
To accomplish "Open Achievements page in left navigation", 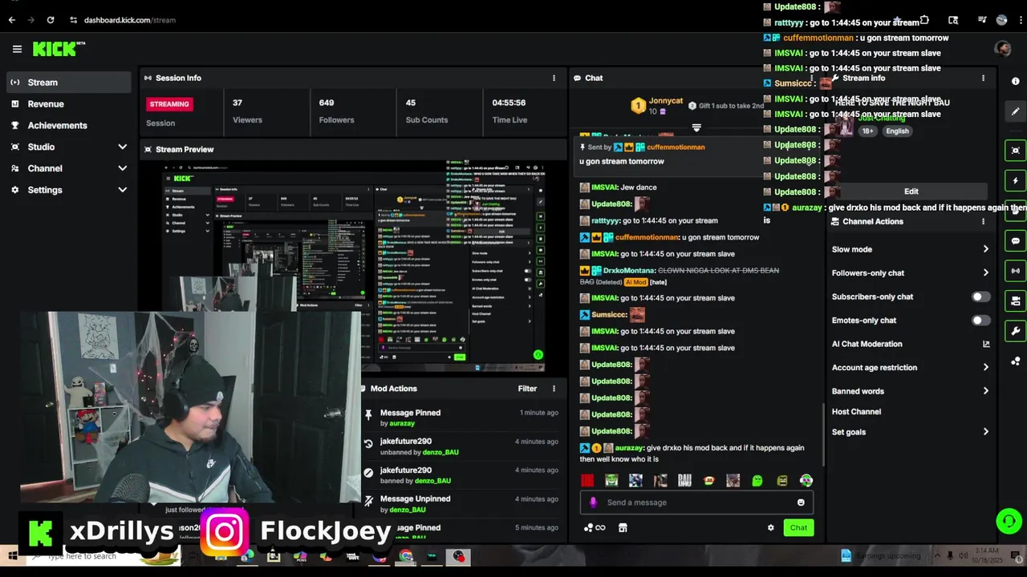I will click(x=69, y=125).
